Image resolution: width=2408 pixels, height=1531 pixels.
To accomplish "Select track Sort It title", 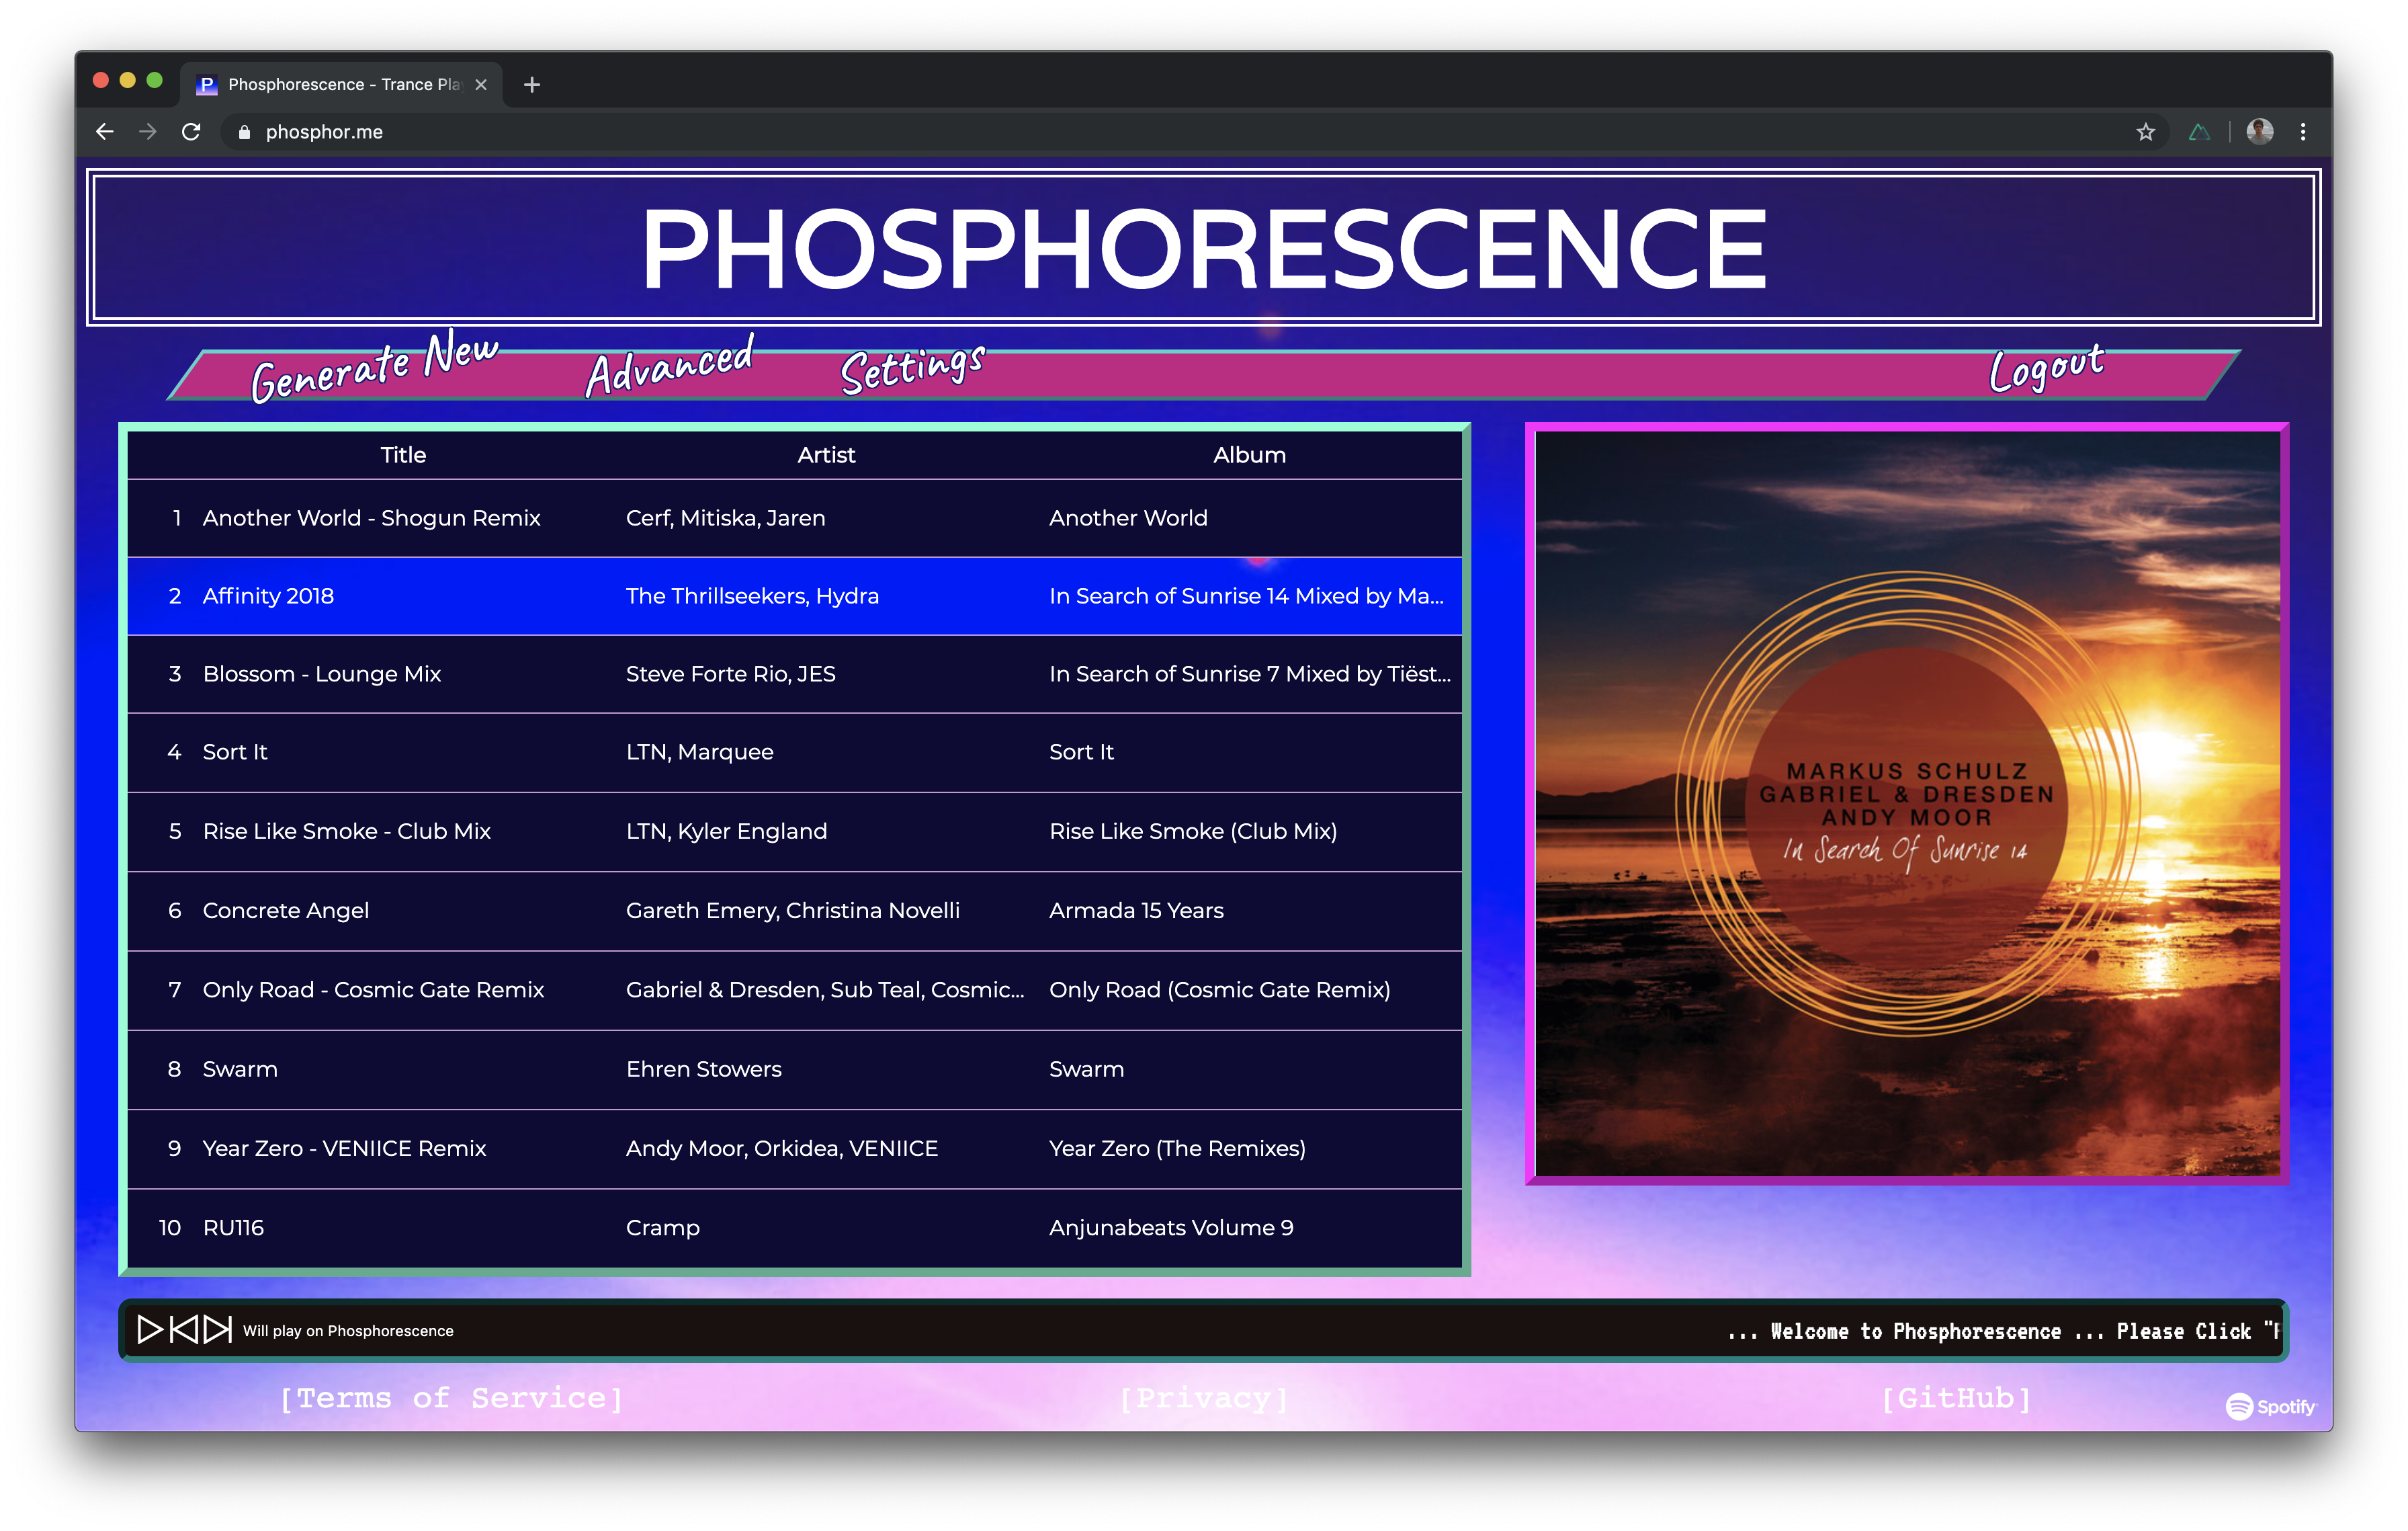I will (235, 752).
